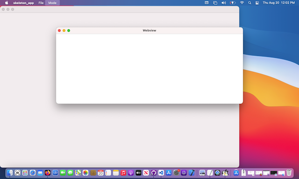Launch FaceTime from the dock

pyautogui.click(x=63, y=173)
